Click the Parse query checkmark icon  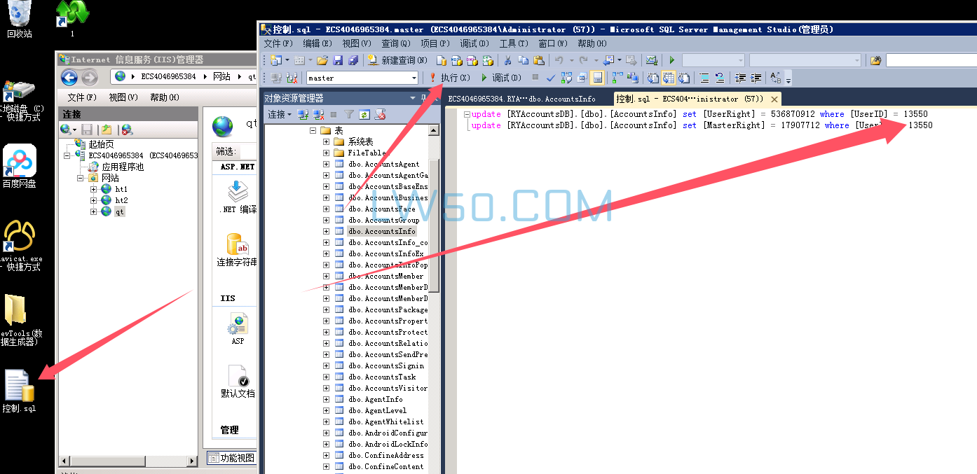(x=551, y=78)
